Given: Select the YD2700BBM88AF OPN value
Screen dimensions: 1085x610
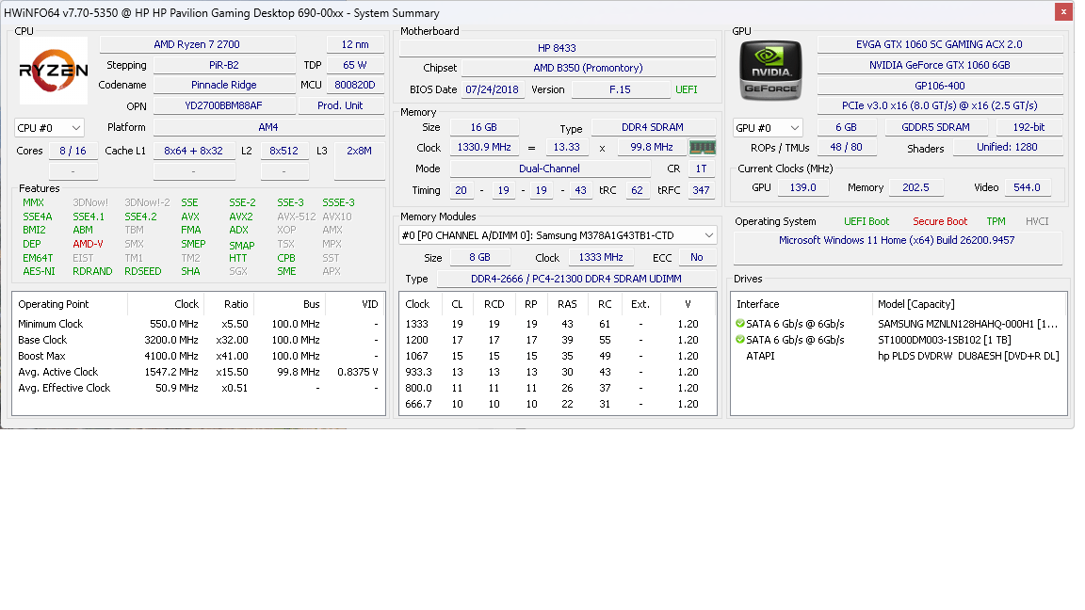Looking at the screenshot, I should [x=224, y=105].
